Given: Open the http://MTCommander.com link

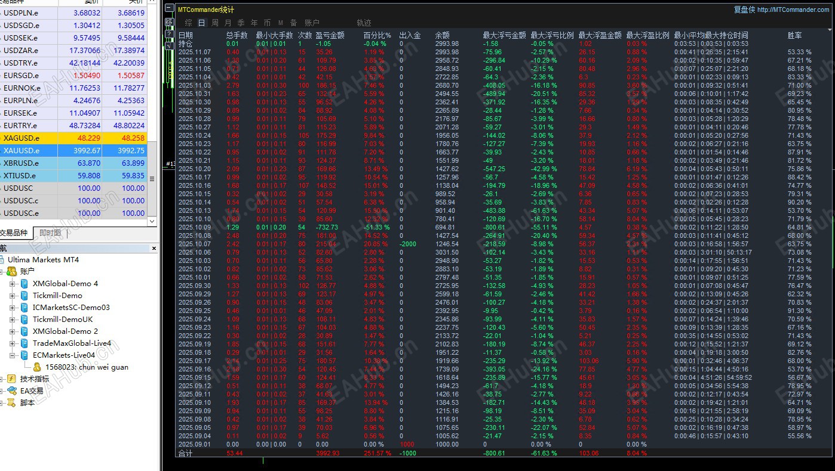Looking at the screenshot, I should pos(793,10).
